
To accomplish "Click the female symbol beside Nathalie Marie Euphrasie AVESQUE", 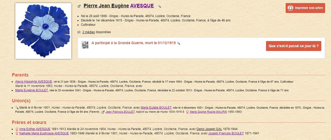I will (17, 133).
